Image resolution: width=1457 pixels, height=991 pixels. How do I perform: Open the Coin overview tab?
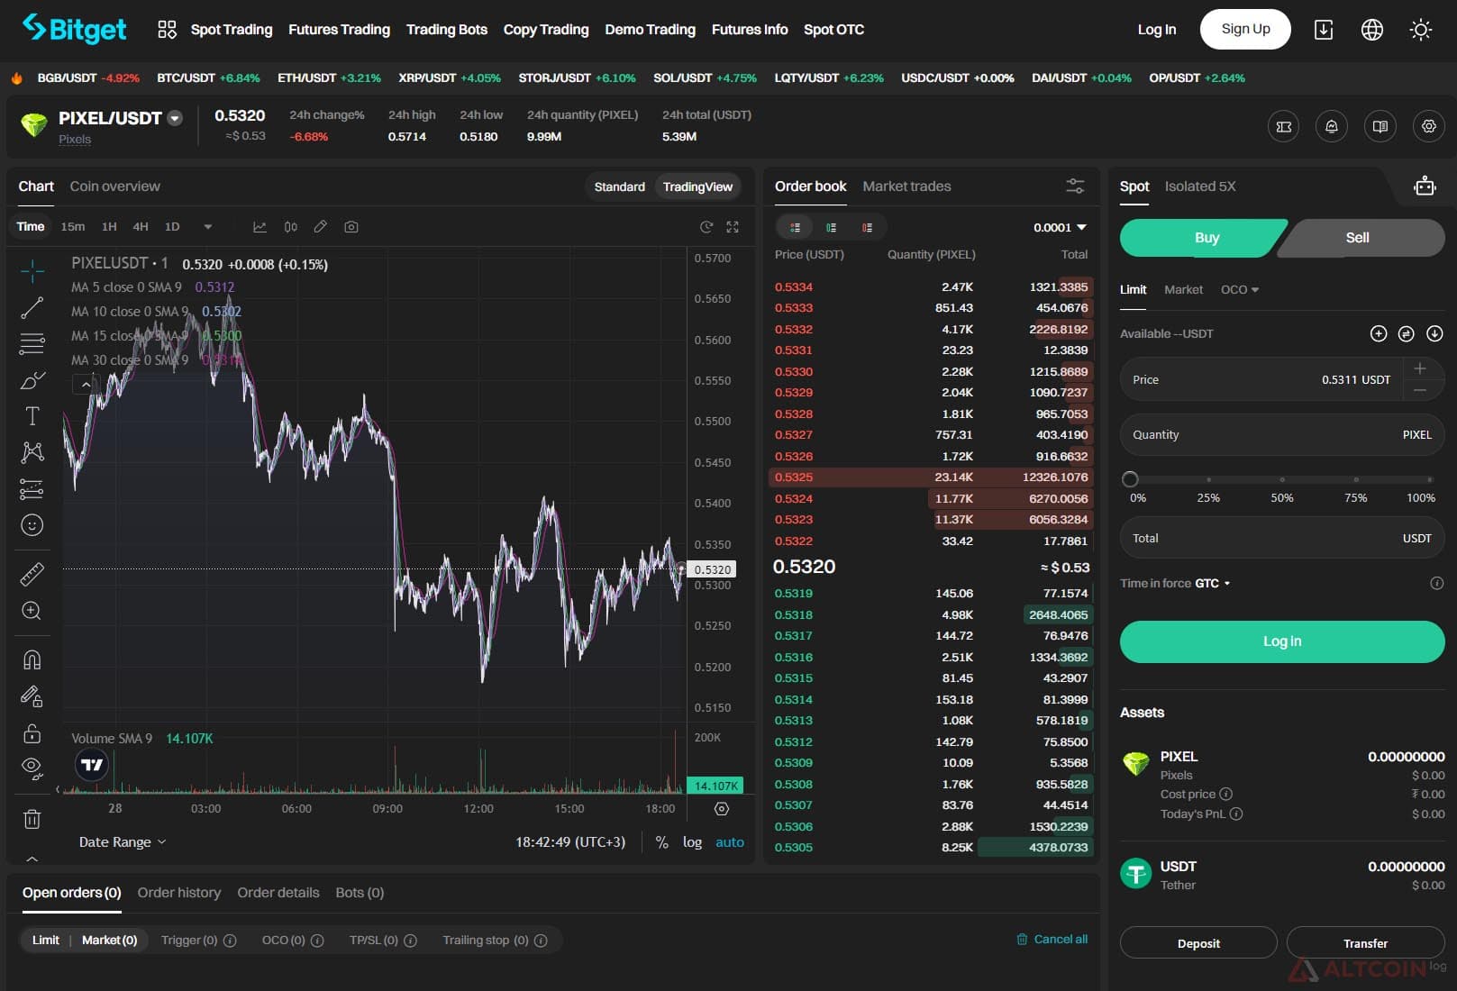click(114, 186)
